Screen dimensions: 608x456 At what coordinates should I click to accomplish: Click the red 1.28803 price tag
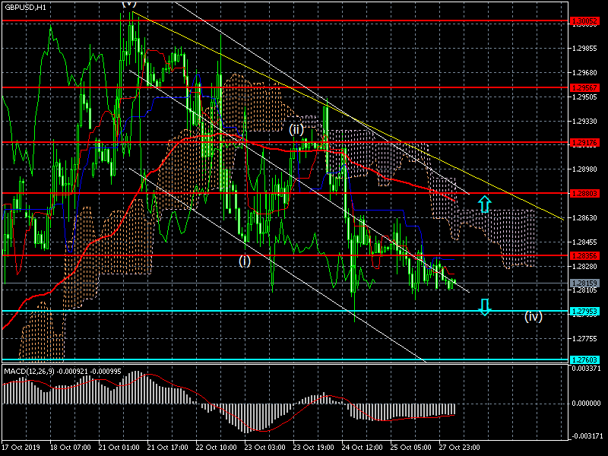(x=584, y=193)
